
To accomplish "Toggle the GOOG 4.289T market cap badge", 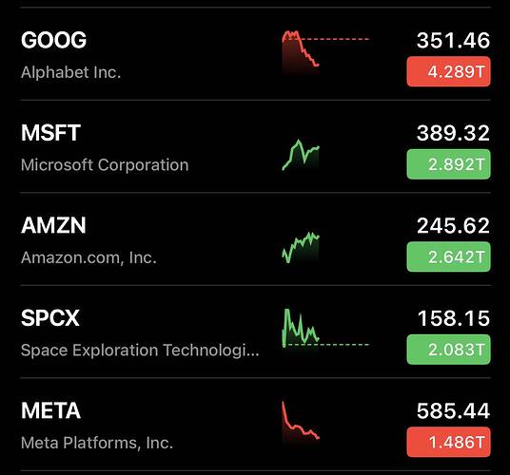I will pyautogui.click(x=448, y=71).
